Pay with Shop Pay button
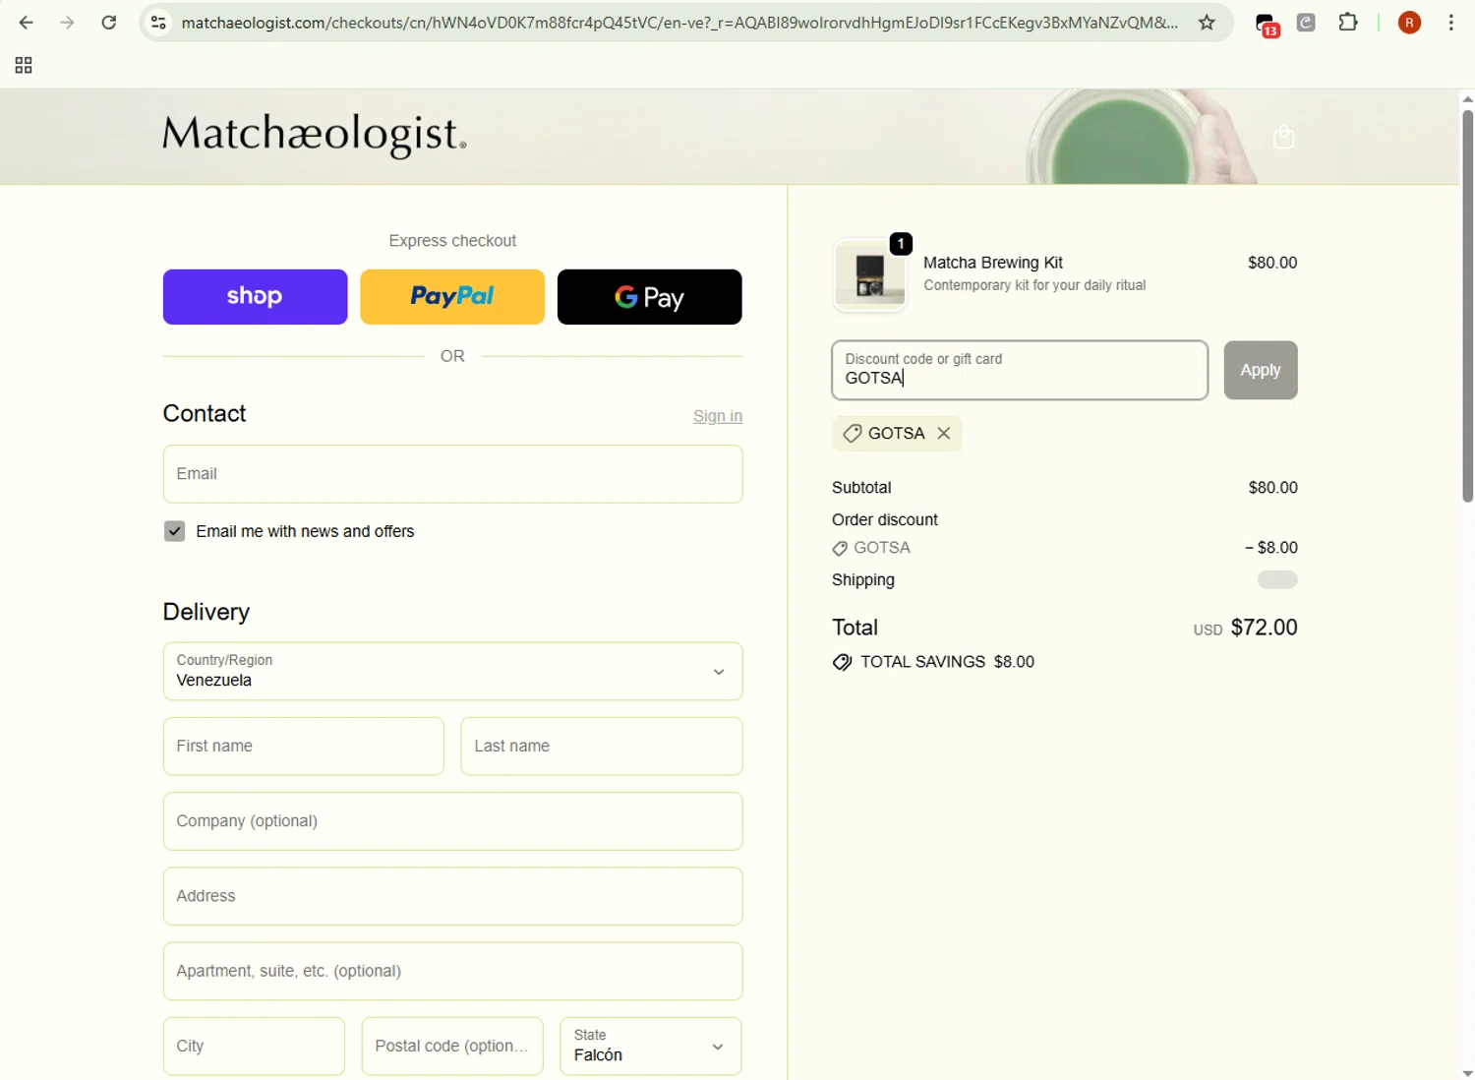This screenshot has width=1475, height=1080. coord(255,297)
